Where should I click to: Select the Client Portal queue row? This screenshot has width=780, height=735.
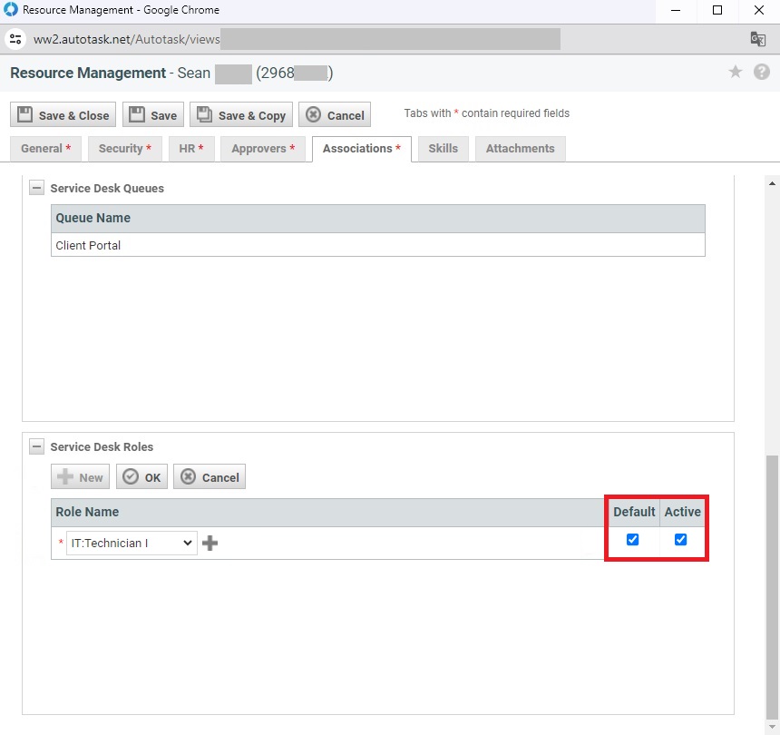coord(377,246)
